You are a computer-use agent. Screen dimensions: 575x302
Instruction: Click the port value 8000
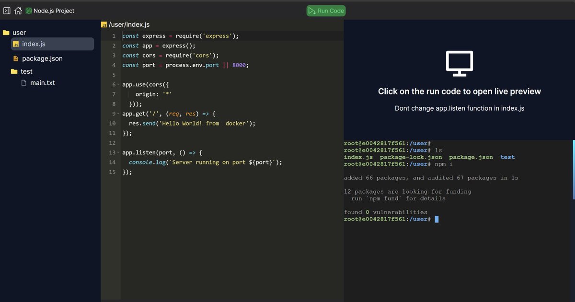pyautogui.click(x=239, y=65)
